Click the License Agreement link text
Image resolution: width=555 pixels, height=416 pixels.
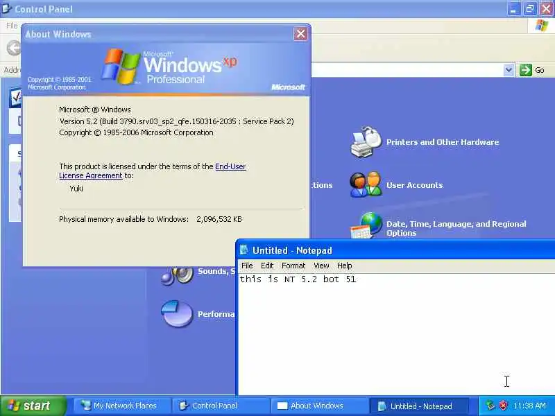(91, 175)
